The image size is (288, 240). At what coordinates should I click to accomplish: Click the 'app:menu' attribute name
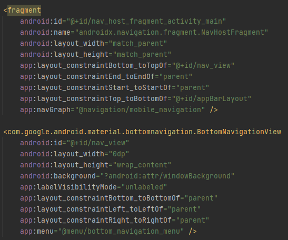coord(37,231)
